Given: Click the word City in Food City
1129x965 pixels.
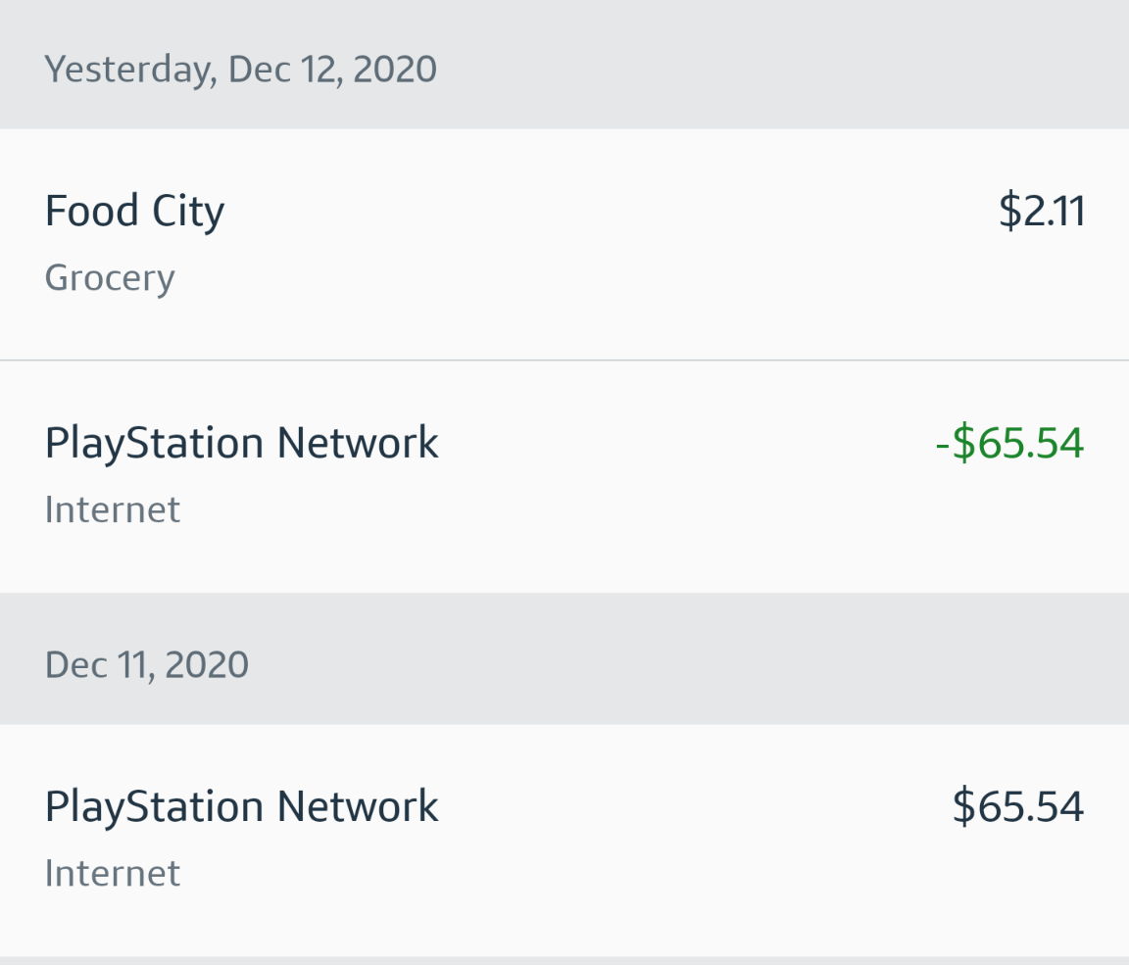Looking at the screenshot, I should [187, 212].
